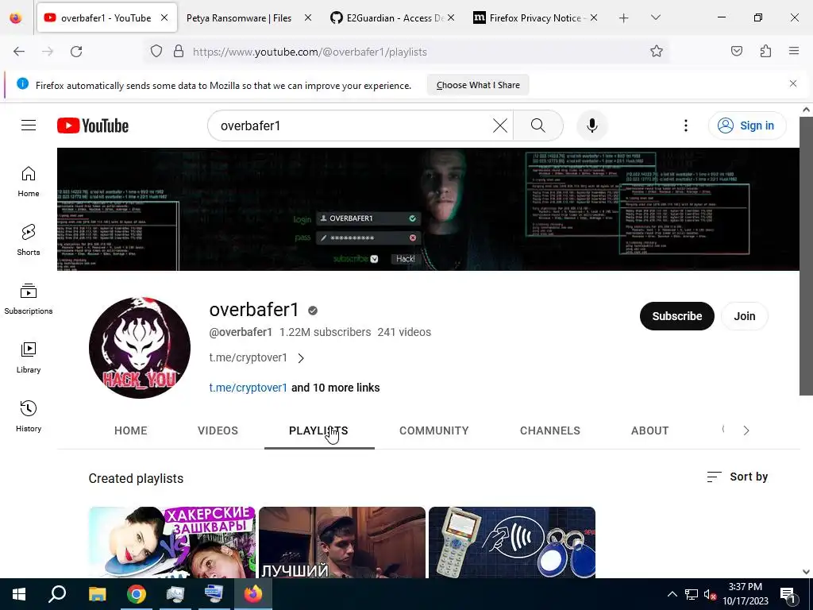Select the PLAYLISTS channel tab
The image size is (813, 610).
click(x=318, y=430)
